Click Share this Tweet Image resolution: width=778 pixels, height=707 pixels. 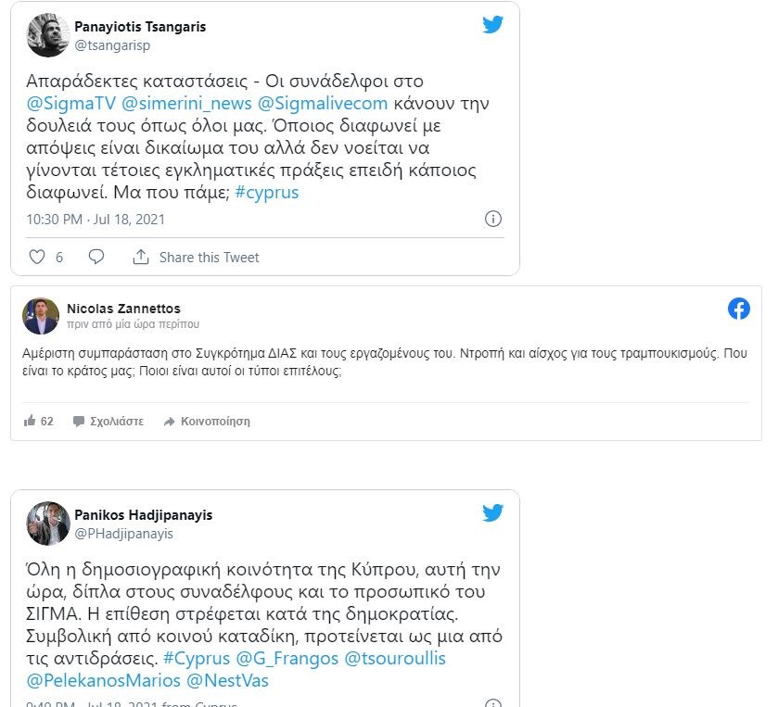coord(209,258)
